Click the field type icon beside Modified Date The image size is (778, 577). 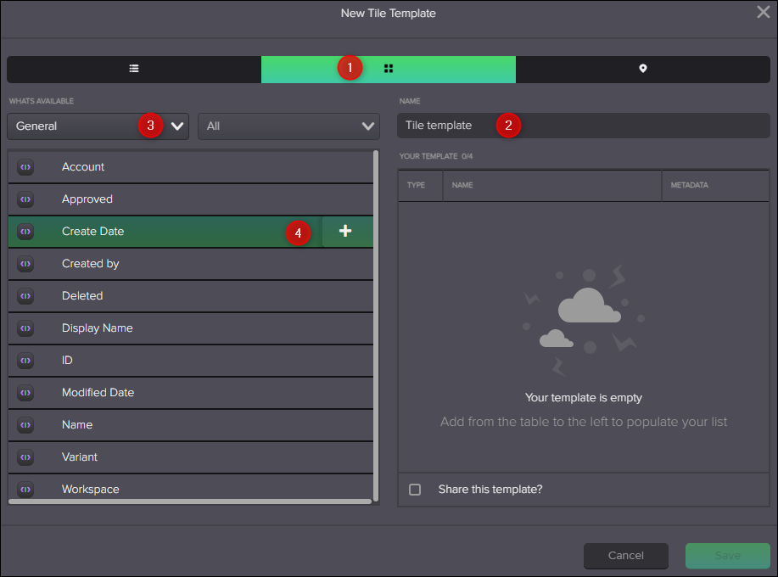tap(25, 392)
